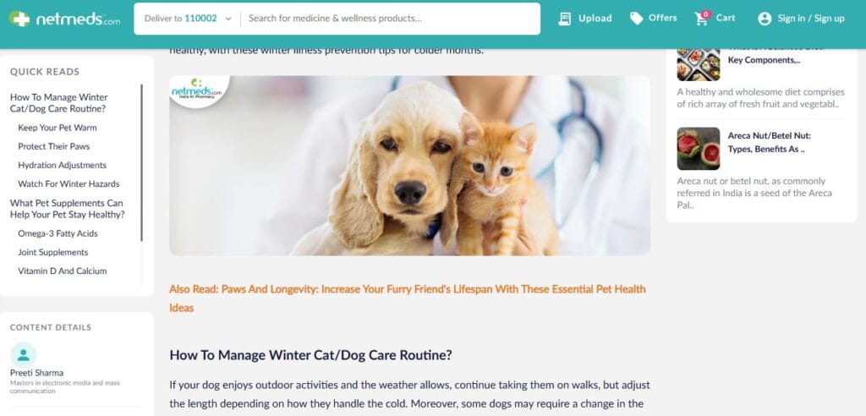This screenshot has height=416, width=866.
Task: Open the Areca Nut article thumbnail
Action: click(x=699, y=149)
